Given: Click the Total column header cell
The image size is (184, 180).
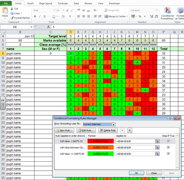Looking at the screenshot, I should (164, 49).
